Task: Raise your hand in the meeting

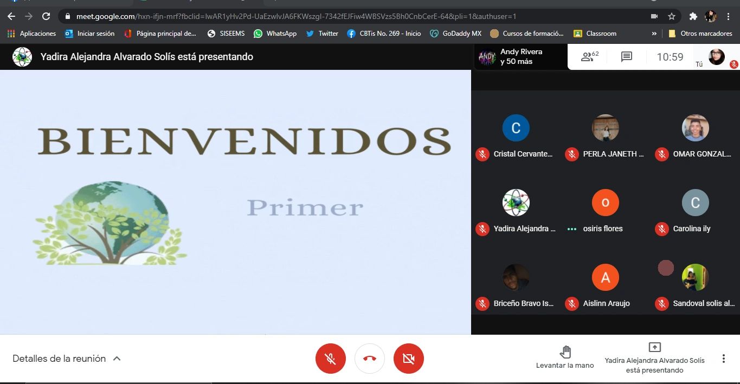Action: pyautogui.click(x=565, y=357)
